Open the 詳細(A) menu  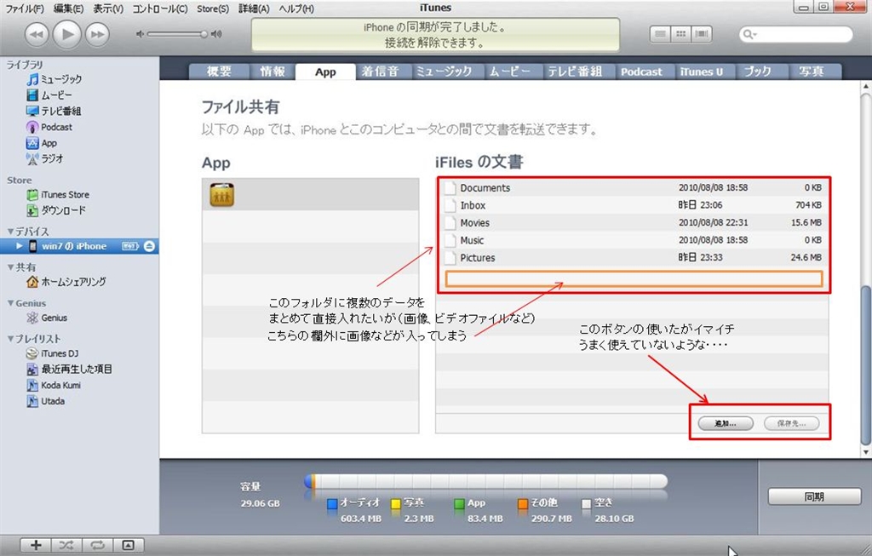pyautogui.click(x=254, y=9)
